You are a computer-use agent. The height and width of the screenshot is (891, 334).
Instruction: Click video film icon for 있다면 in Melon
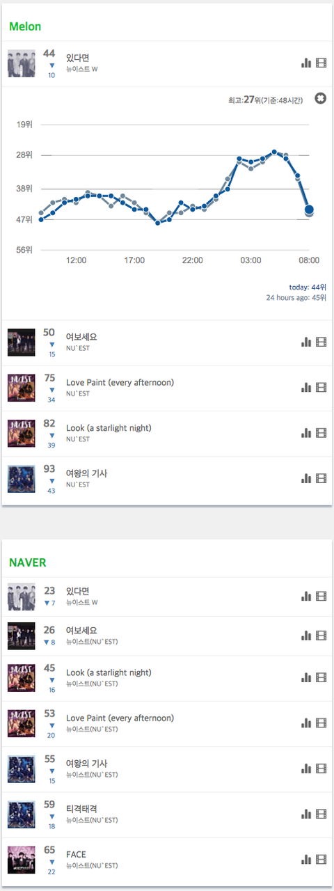(321, 63)
